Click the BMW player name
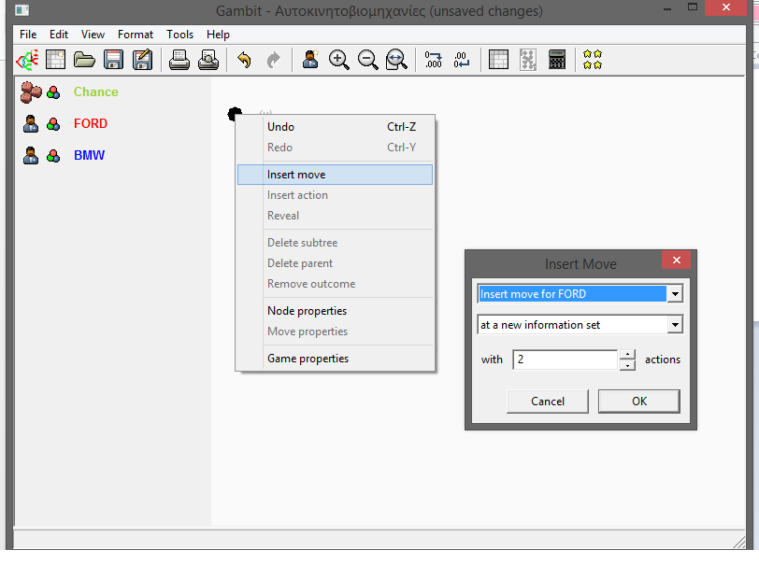759x564 pixels. click(x=89, y=155)
